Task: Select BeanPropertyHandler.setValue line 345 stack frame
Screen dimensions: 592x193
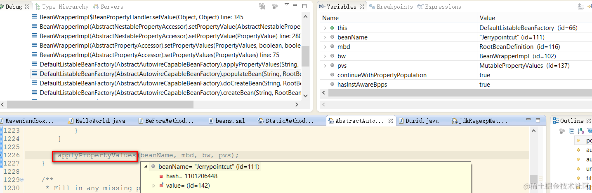Action: tap(142, 17)
